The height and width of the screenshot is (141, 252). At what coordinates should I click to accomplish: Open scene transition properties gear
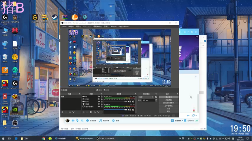point(156,97)
